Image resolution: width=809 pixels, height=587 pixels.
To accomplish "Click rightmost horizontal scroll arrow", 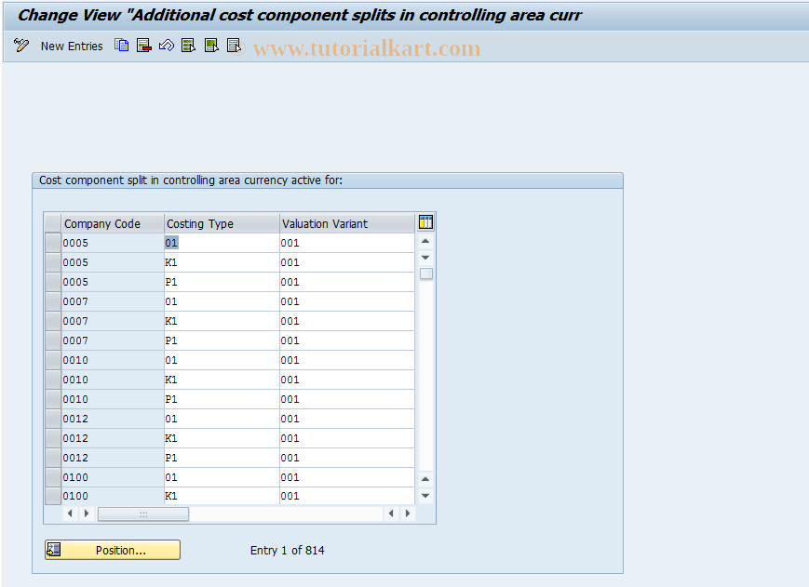I will coord(408,514).
